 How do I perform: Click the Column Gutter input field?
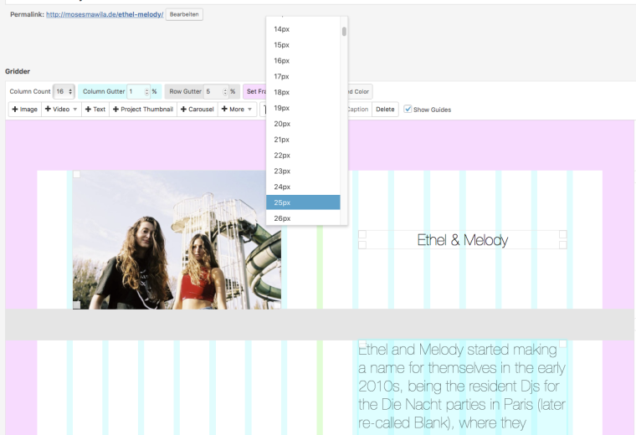tap(138, 91)
